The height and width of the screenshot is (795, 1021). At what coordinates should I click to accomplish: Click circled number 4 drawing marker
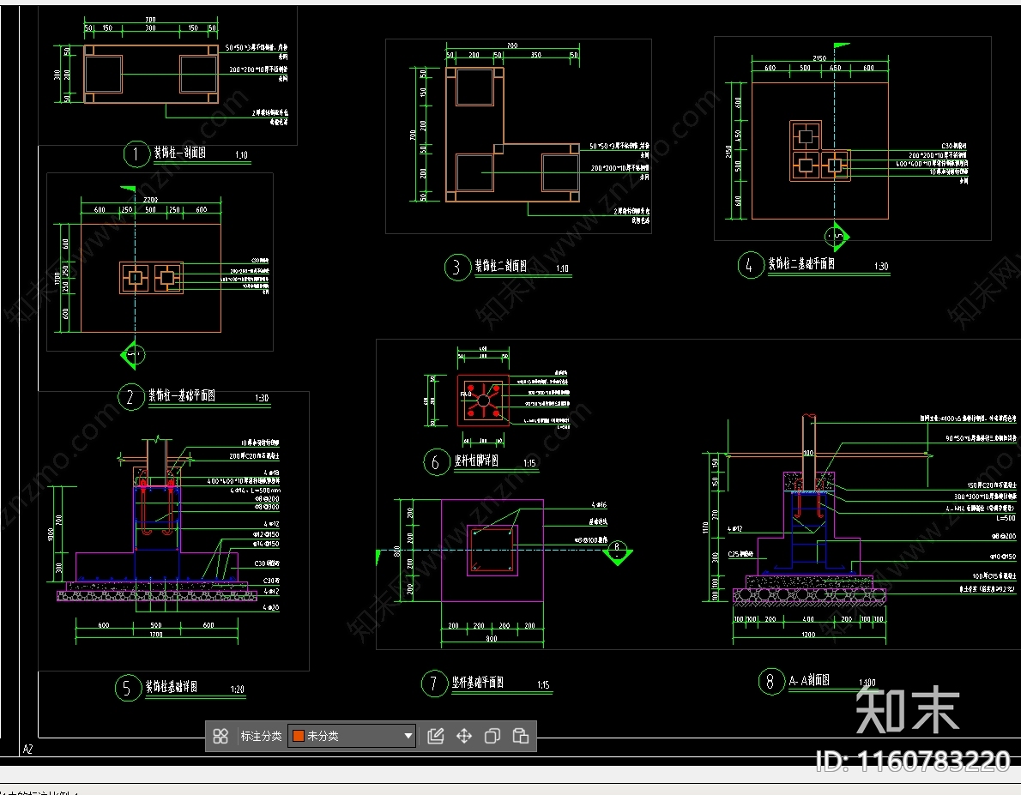[750, 265]
